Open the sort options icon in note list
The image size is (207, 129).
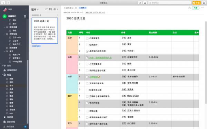[46, 9]
